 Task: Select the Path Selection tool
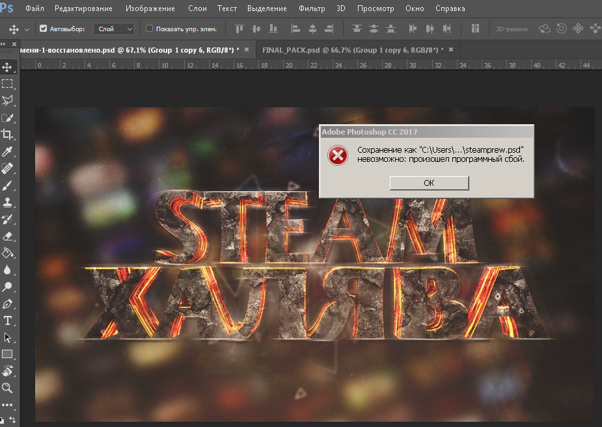tap(7, 337)
